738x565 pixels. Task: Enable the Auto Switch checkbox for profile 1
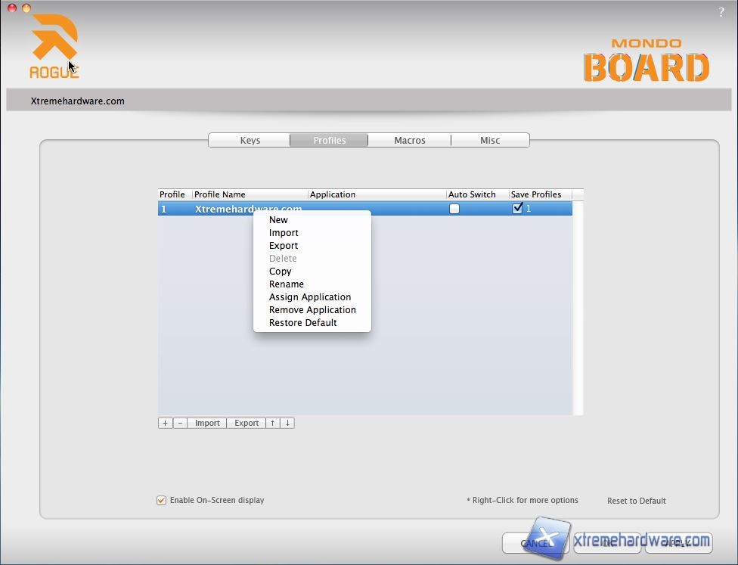tap(454, 209)
